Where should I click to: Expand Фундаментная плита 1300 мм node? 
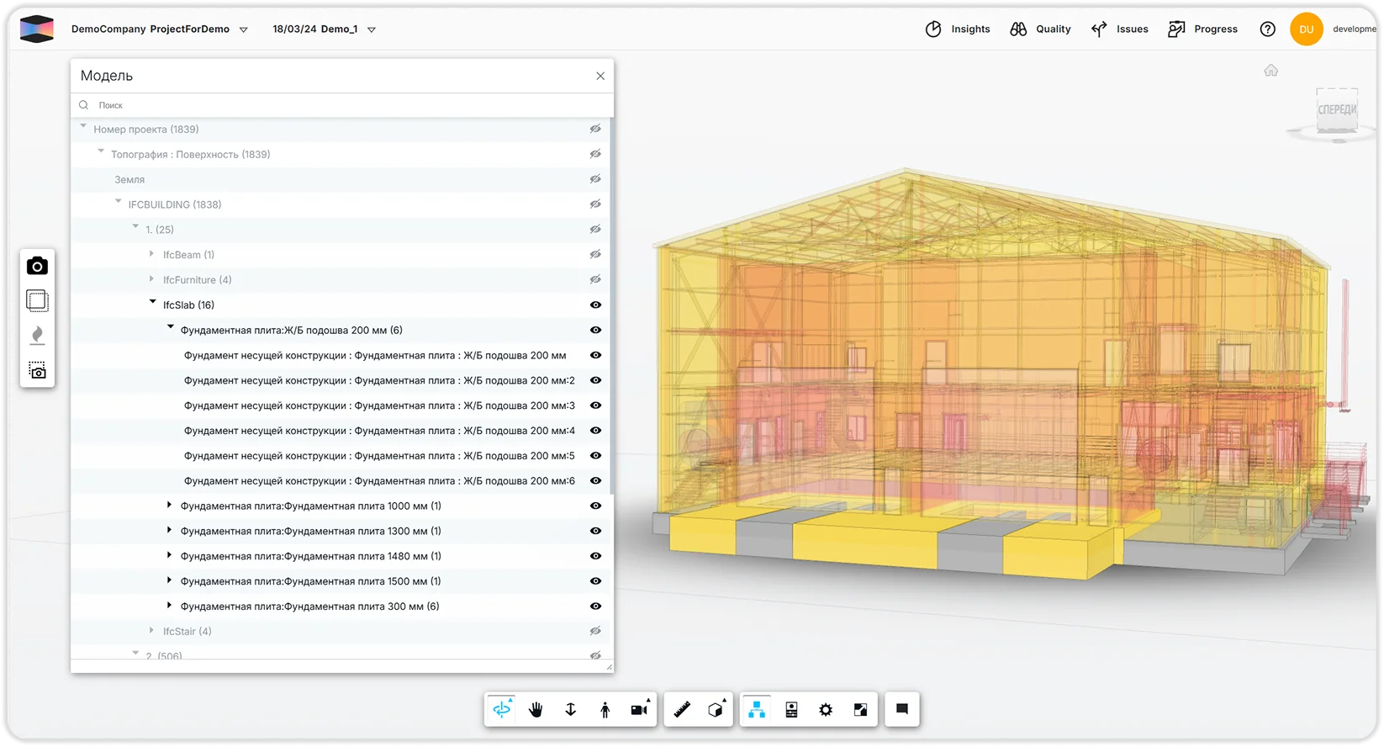(170, 531)
